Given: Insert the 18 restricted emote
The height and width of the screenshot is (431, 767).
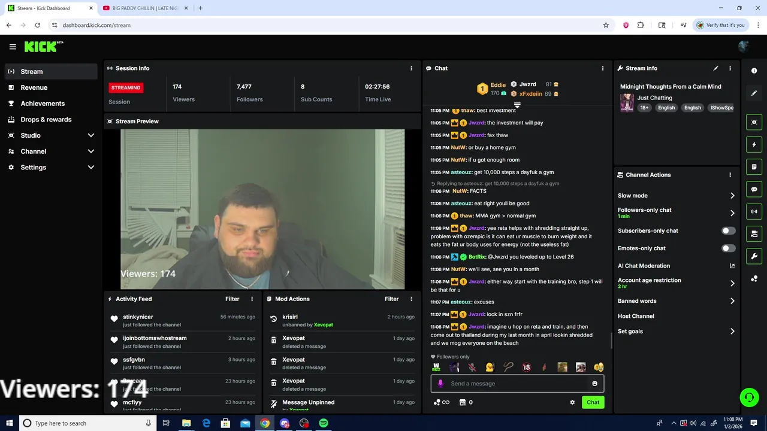Looking at the screenshot, I should (526, 368).
